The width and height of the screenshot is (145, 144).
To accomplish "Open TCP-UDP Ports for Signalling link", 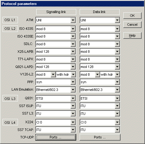I will [x=56, y=137].
